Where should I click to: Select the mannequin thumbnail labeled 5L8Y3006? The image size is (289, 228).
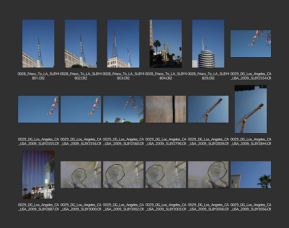[208, 175]
